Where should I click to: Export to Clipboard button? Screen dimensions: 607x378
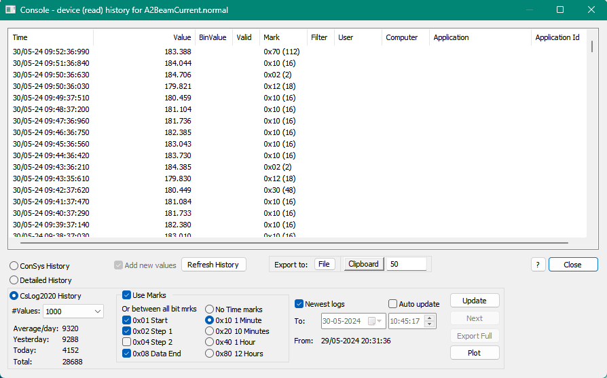click(x=363, y=264)
